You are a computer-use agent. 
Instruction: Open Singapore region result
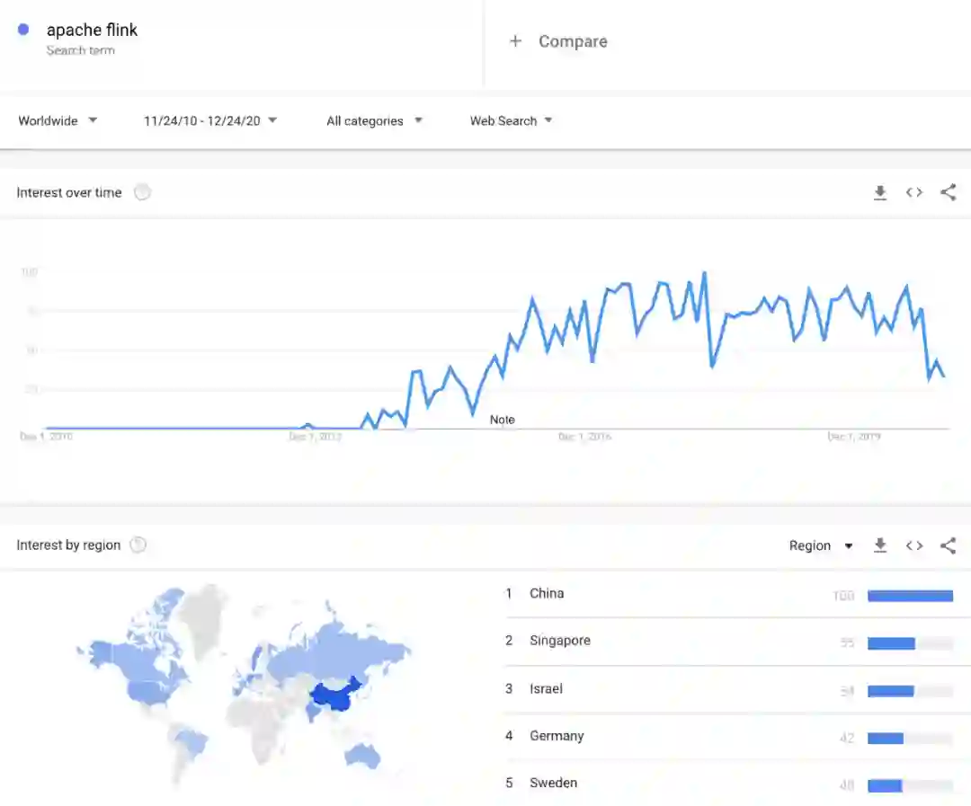click(x=560, y=641)
